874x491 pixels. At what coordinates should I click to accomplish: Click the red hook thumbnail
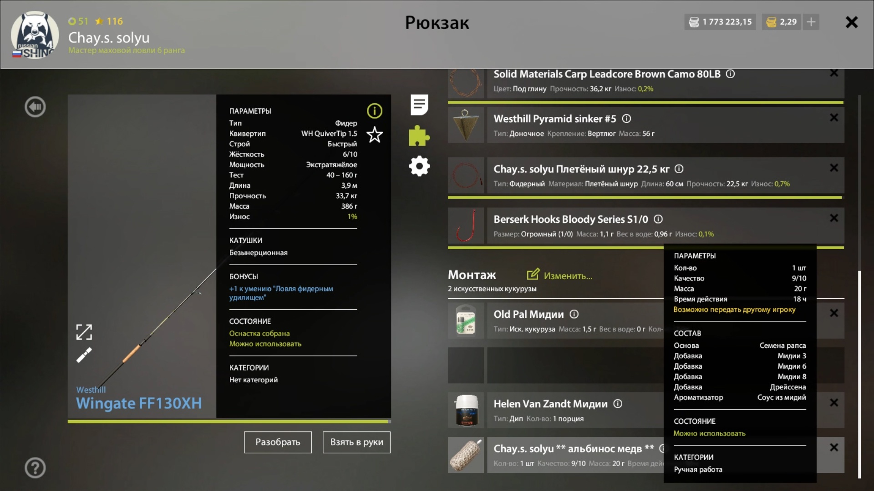[466, 226]
